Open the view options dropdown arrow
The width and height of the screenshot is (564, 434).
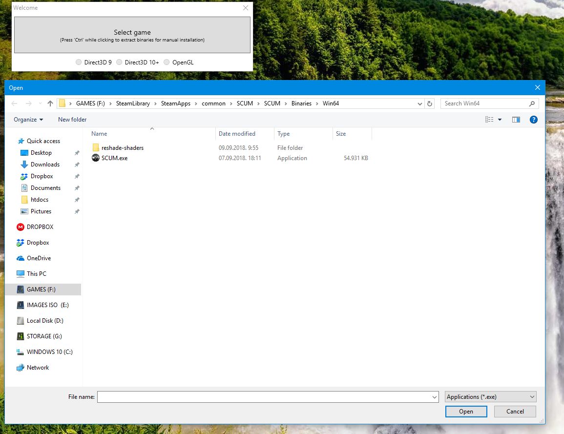pos(500,120)
